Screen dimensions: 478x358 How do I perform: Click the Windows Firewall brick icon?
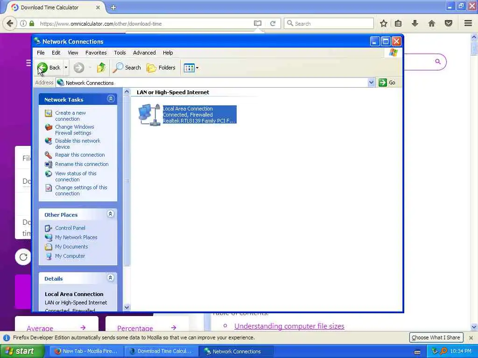[x=49, y=127]
